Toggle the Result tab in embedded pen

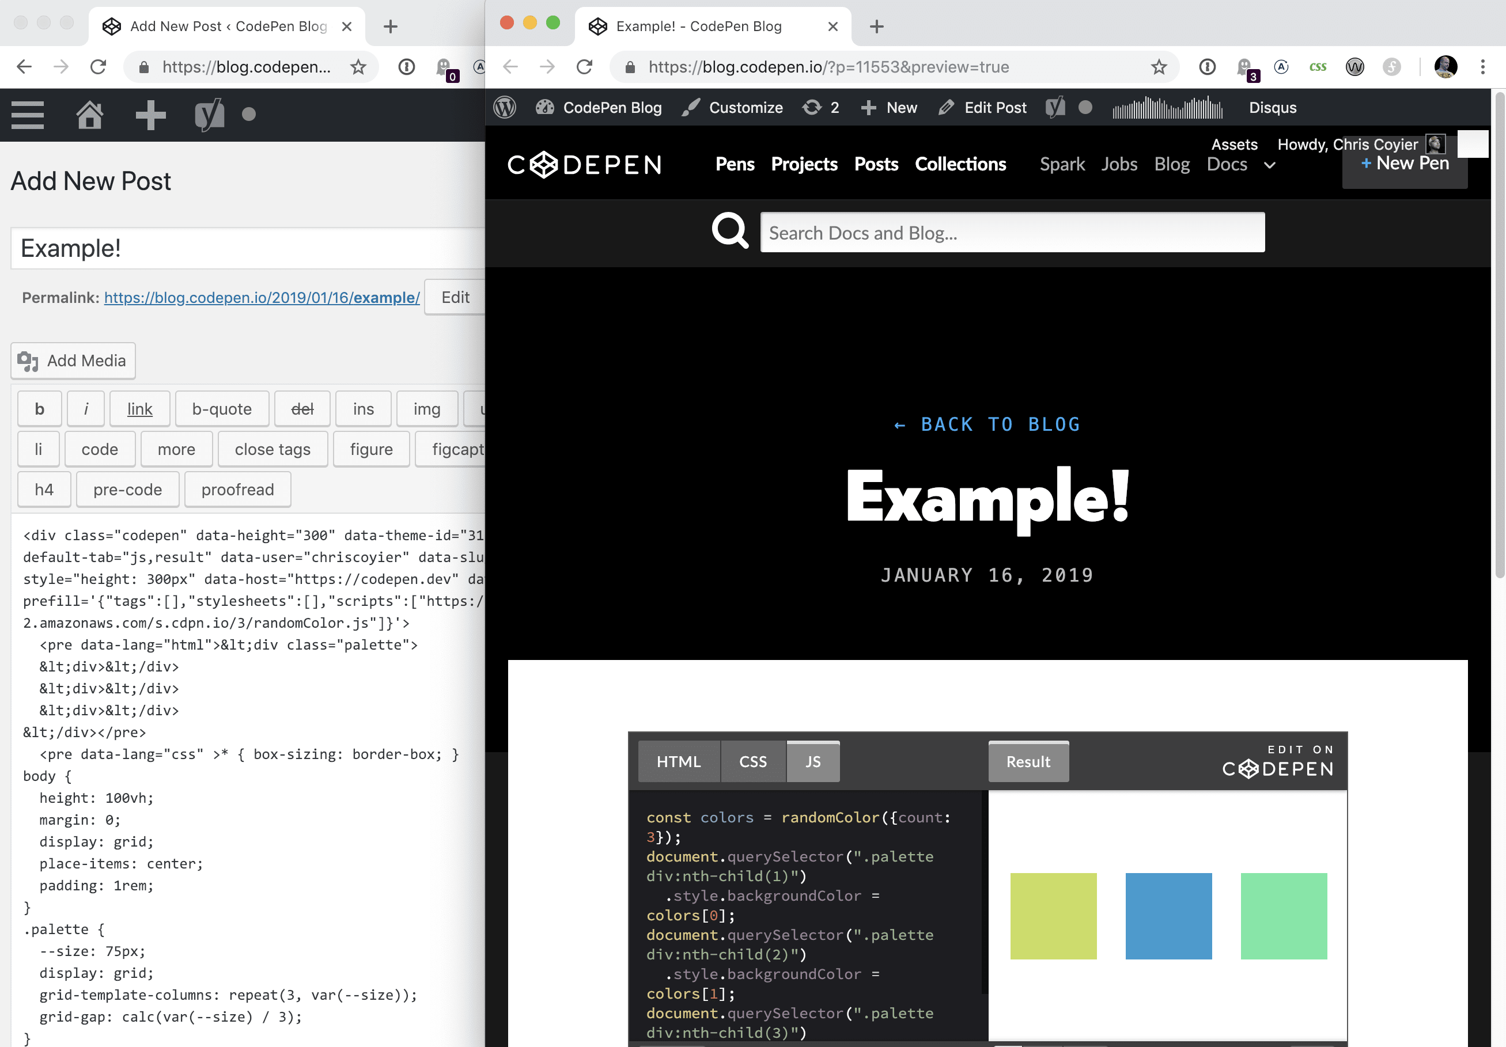[1028, 761]
